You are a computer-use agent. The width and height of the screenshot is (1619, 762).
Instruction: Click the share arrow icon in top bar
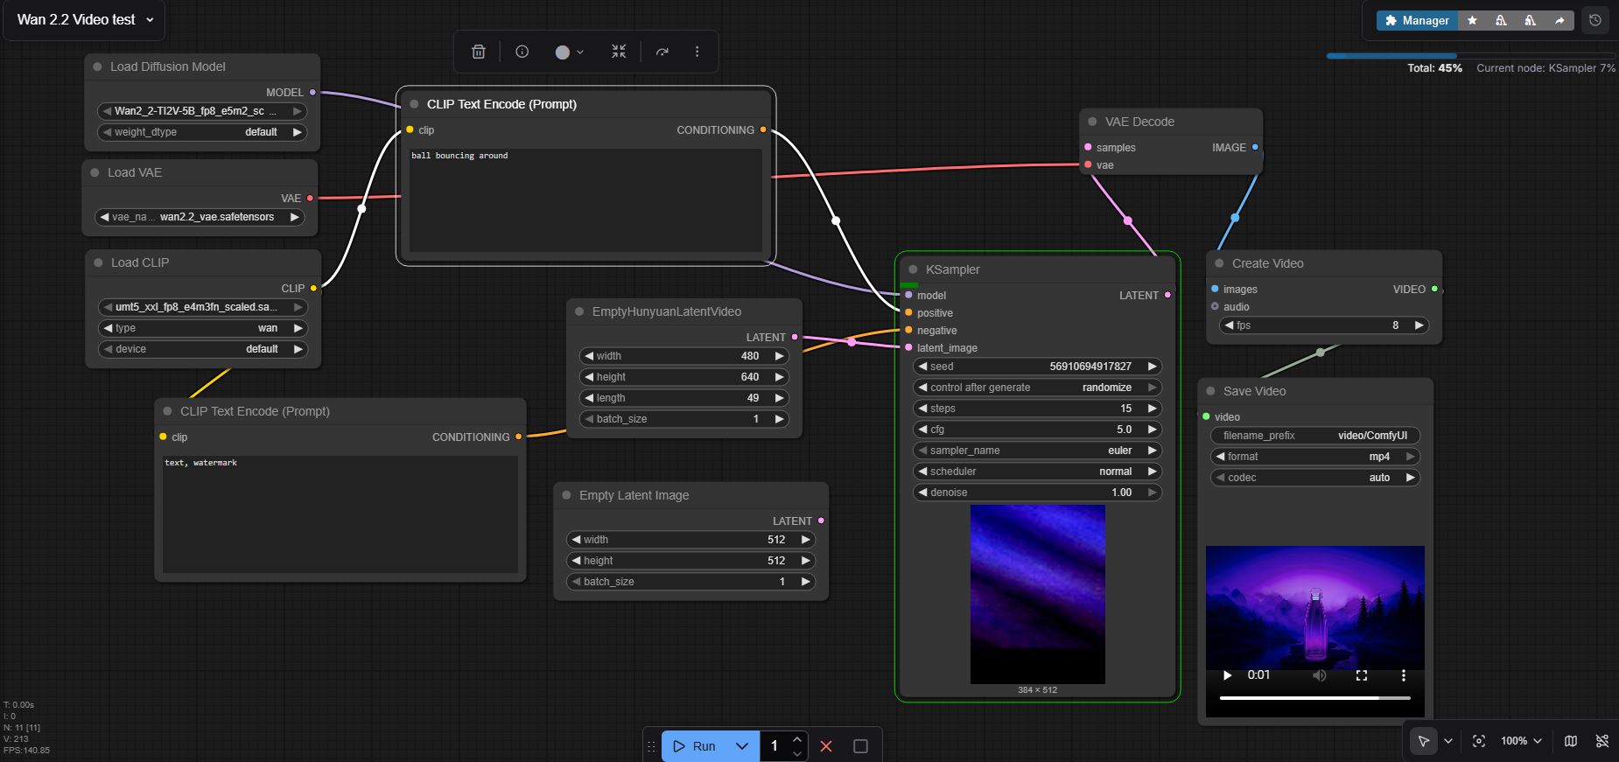(1559, 20)
